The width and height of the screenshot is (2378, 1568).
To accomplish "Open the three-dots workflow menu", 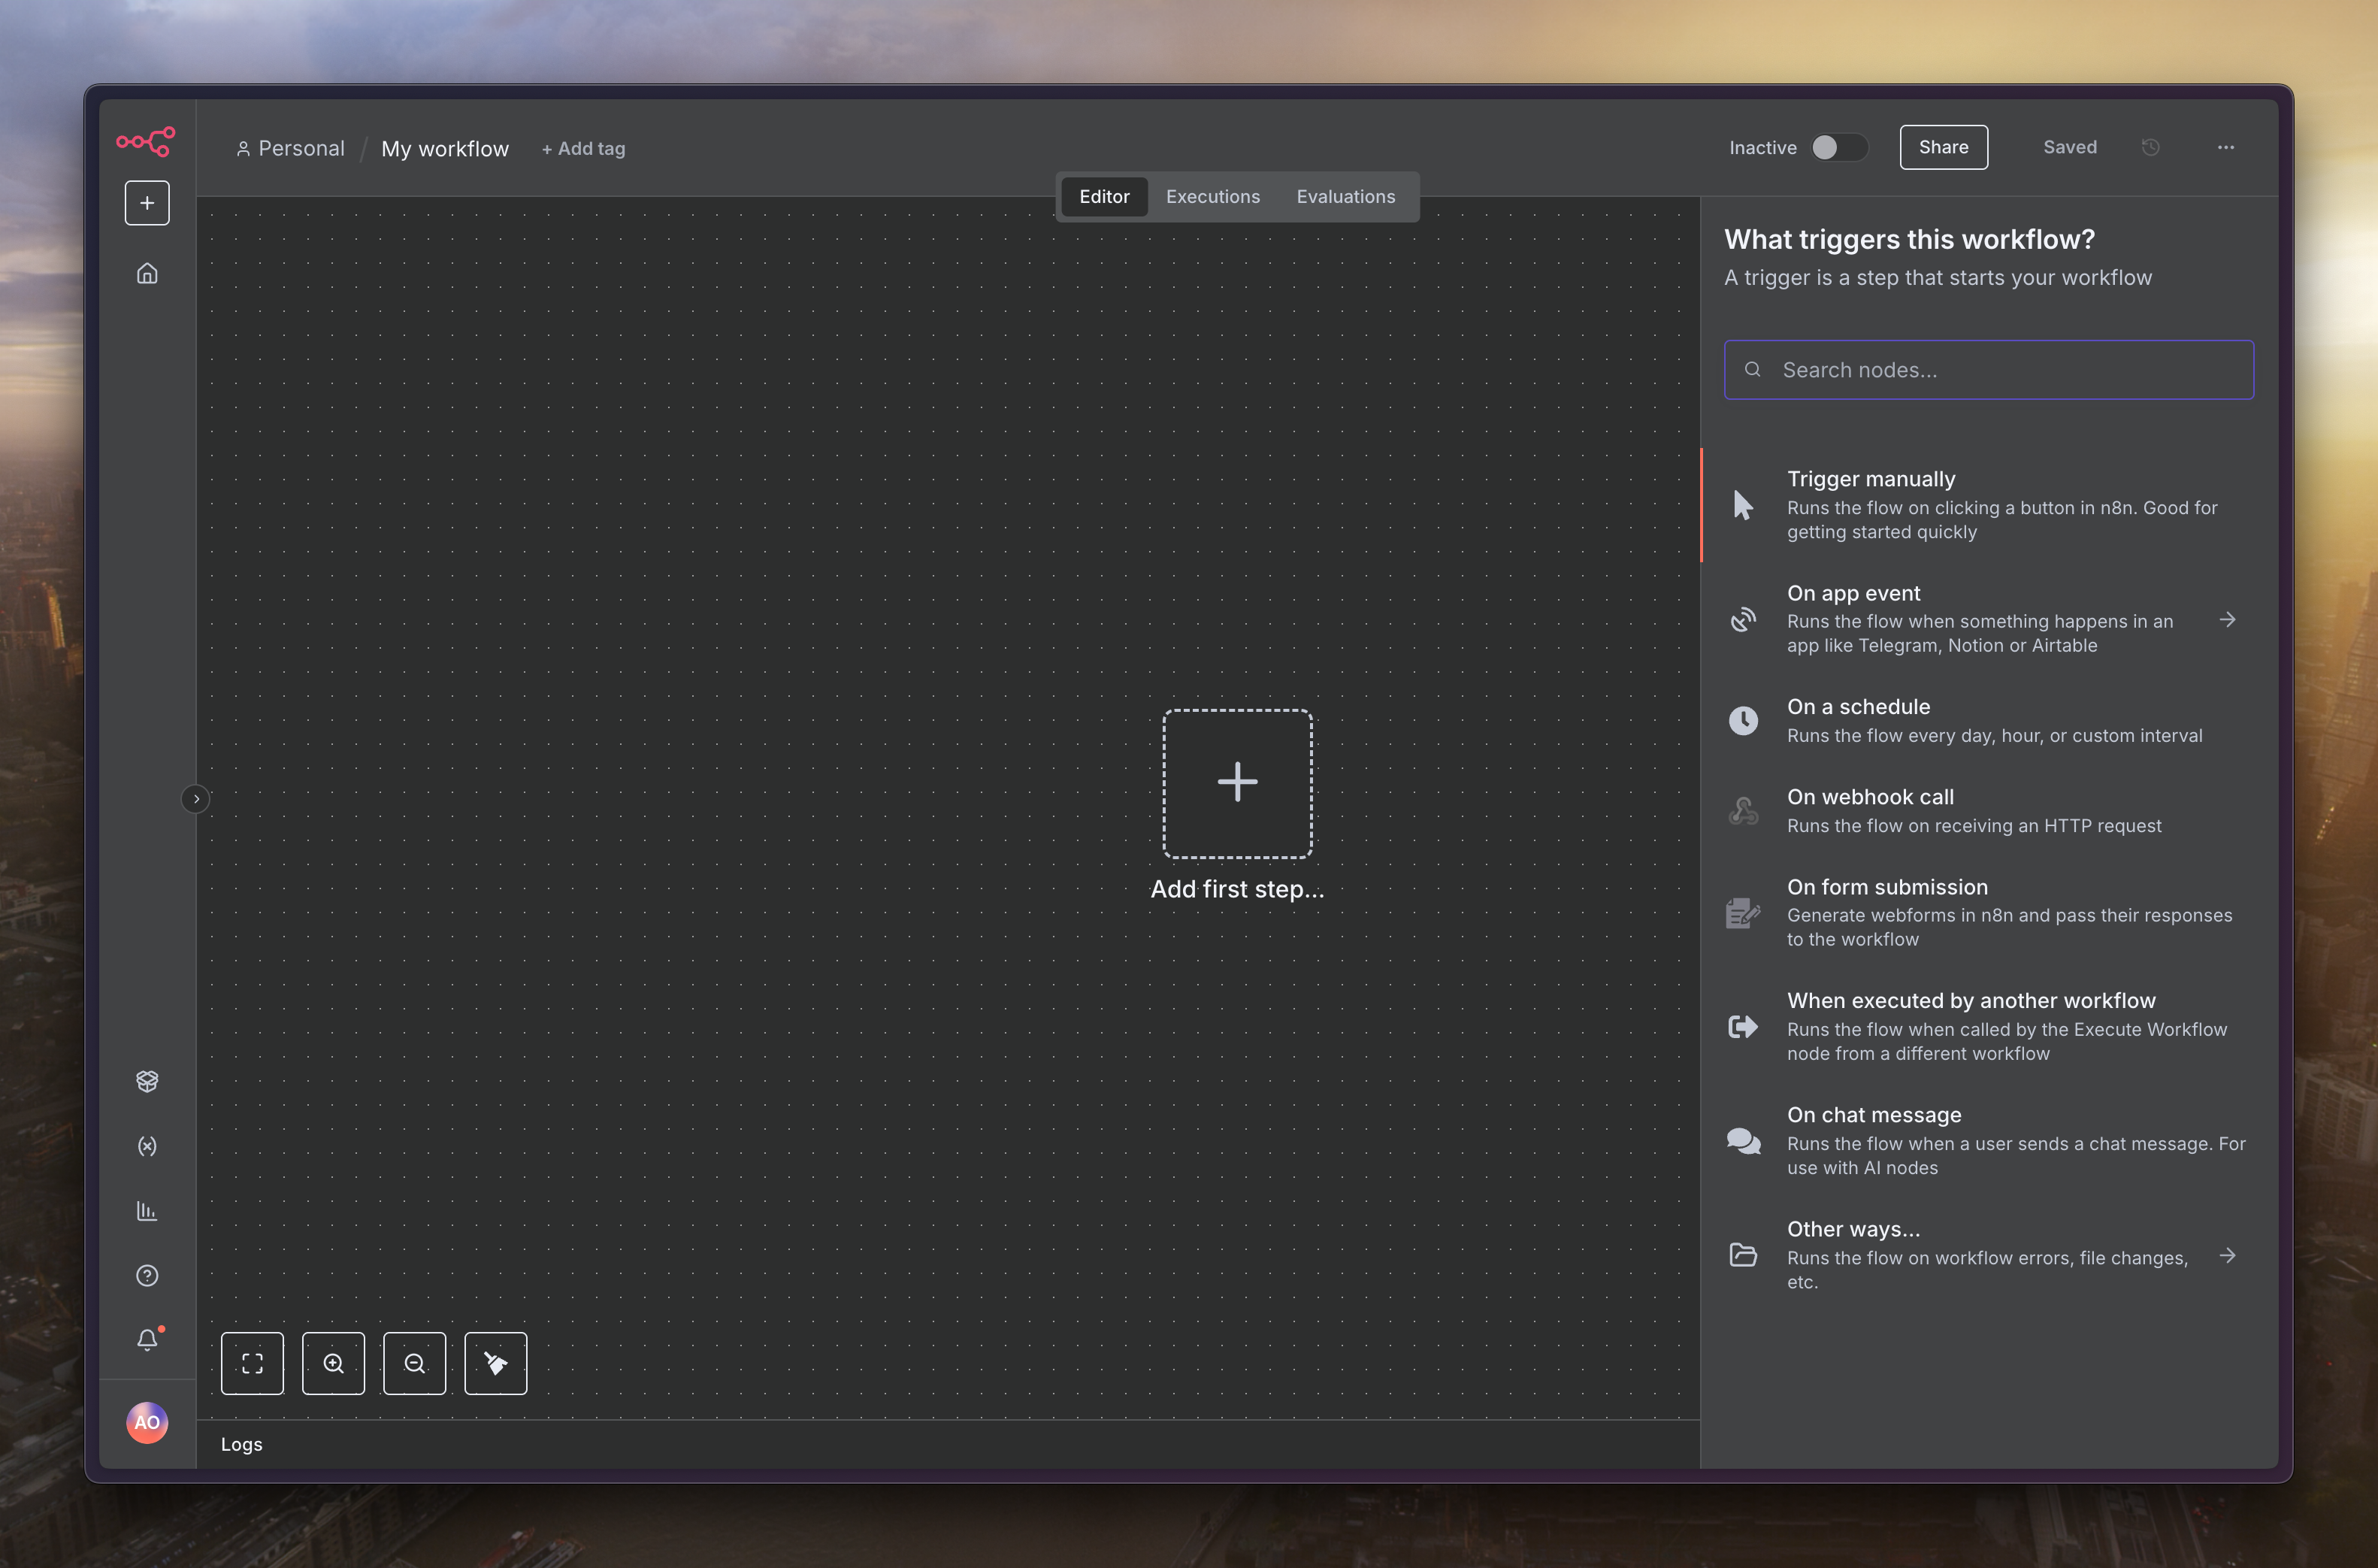I will click(x=2225, y=147).
